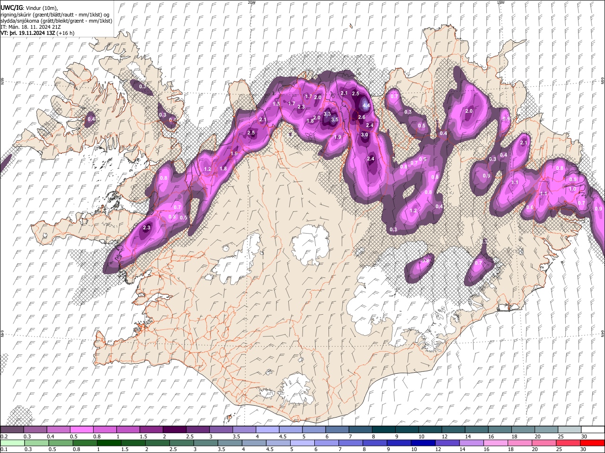The height and width of the screenshot is (453, 605).
Task: Select the pale gray 25 swatch in upper legend
Action: point(569,429)
